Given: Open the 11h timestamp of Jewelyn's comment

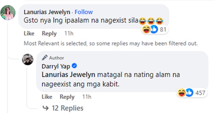Looking at the screenshot, I should tap(69, 33).
